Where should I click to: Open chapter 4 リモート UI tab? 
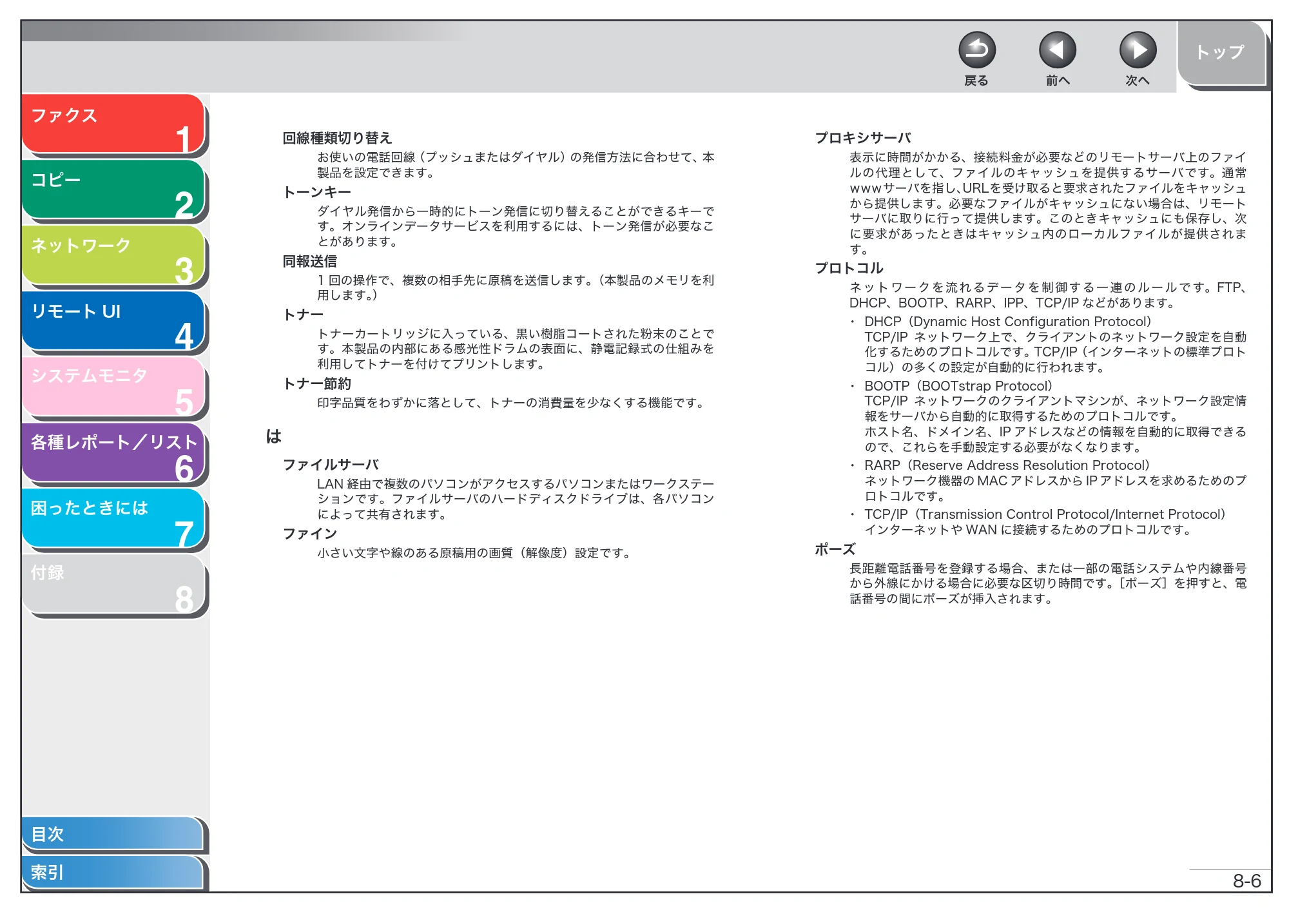113,321
